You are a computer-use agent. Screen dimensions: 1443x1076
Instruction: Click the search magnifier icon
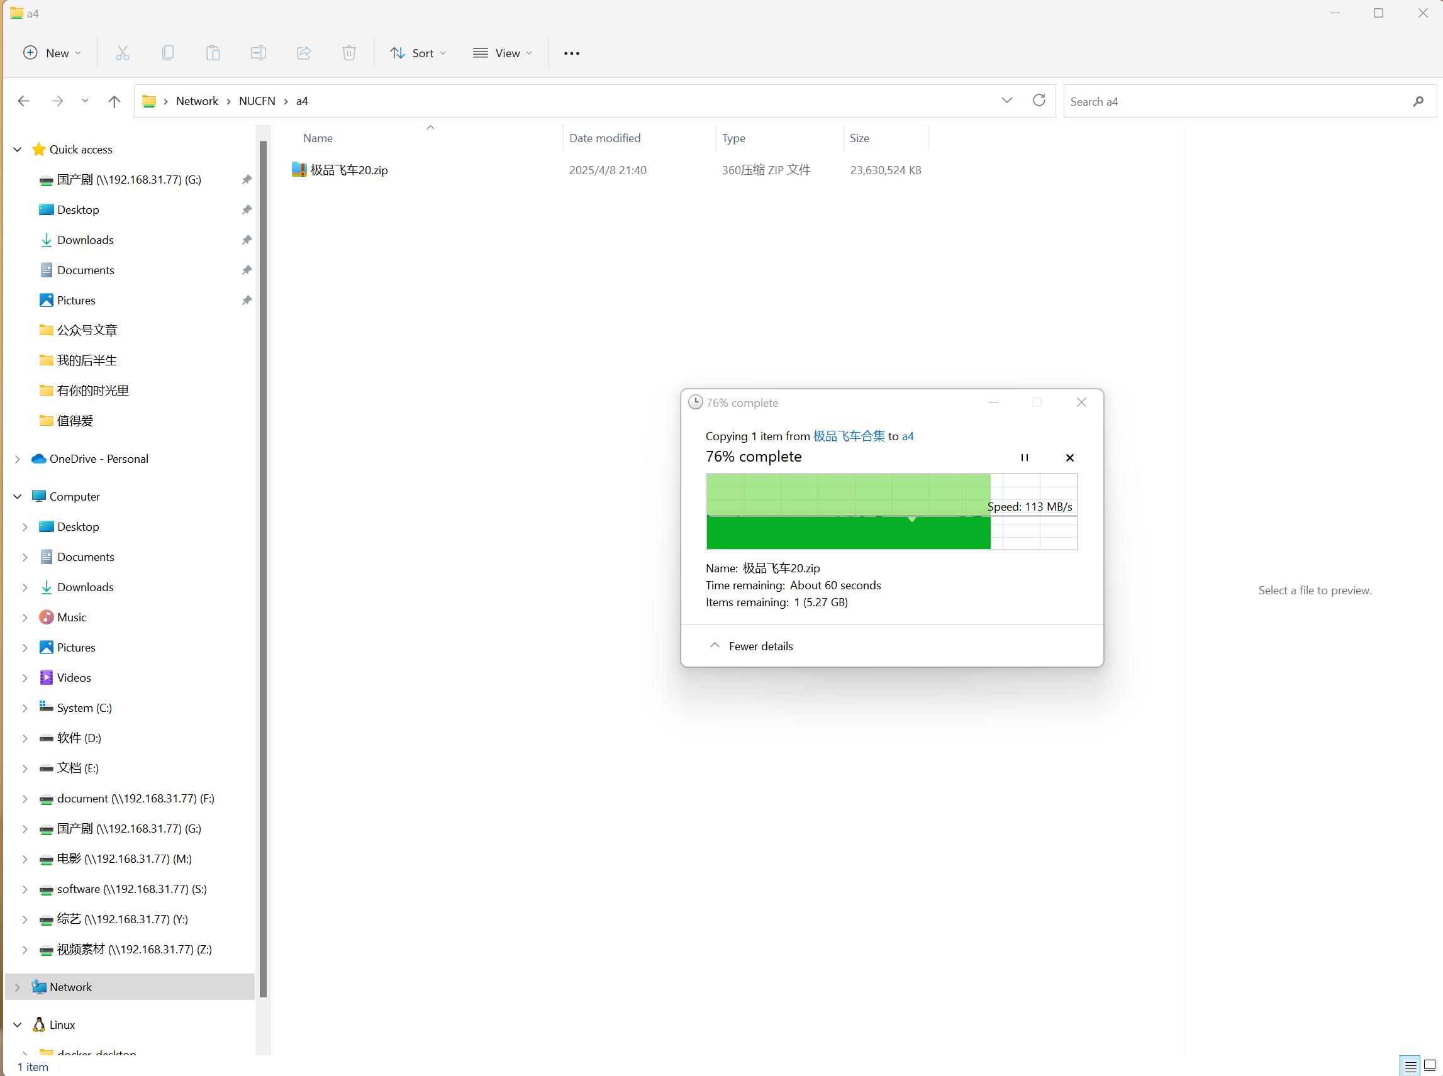pos(1418,101)
